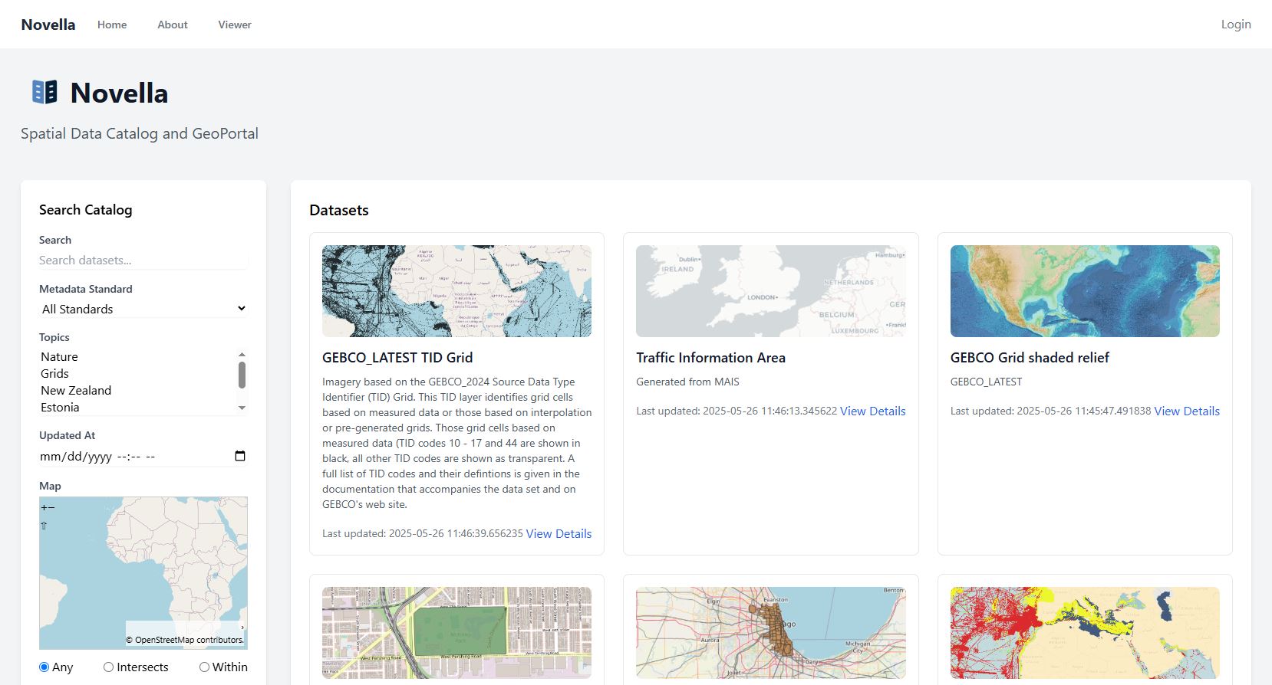Viewport: 1272px width, 685px height.
Task: Open the calendar picker for Updated At
Action: (240, 456)
